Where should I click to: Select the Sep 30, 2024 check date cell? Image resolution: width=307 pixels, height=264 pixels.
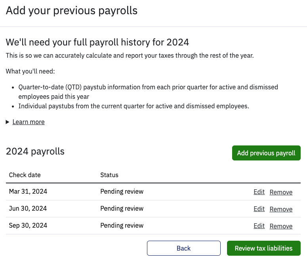point(28,226)
